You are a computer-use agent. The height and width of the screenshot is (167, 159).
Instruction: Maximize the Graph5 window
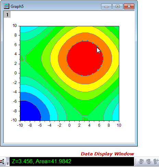pos(118,6)
